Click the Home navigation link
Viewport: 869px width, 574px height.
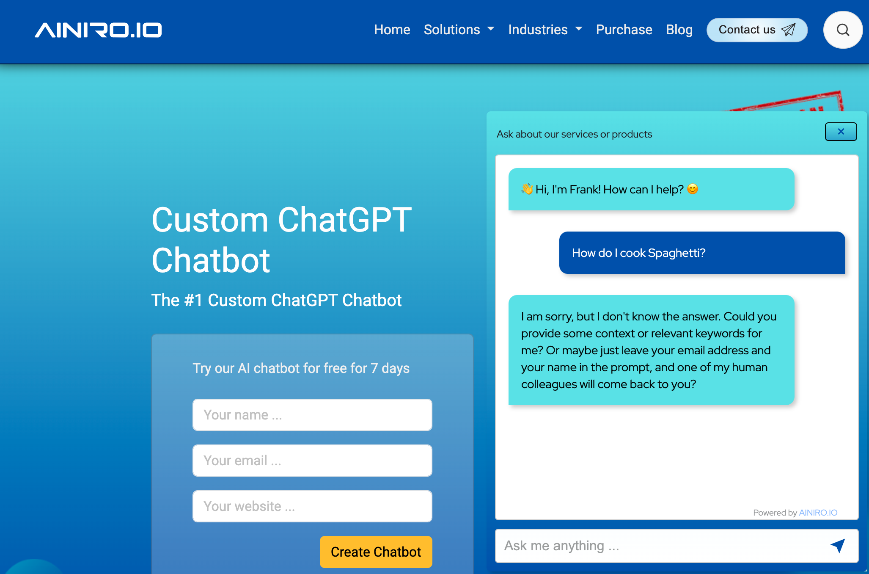[391, 29]
